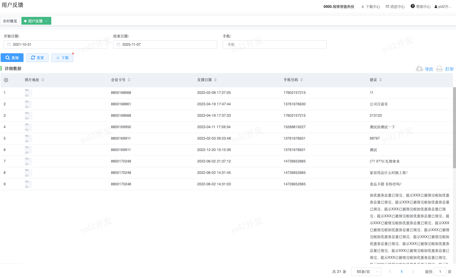This screenshot has width=456, height=278.
Task: Click the cloud export icon labeled 导出
Action: [x=419, y=69]
